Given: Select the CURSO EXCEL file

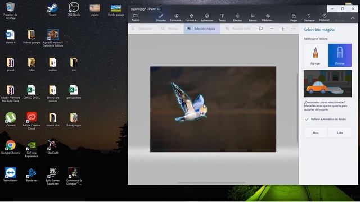Looking at the screenshot, I should pos(31,92).
